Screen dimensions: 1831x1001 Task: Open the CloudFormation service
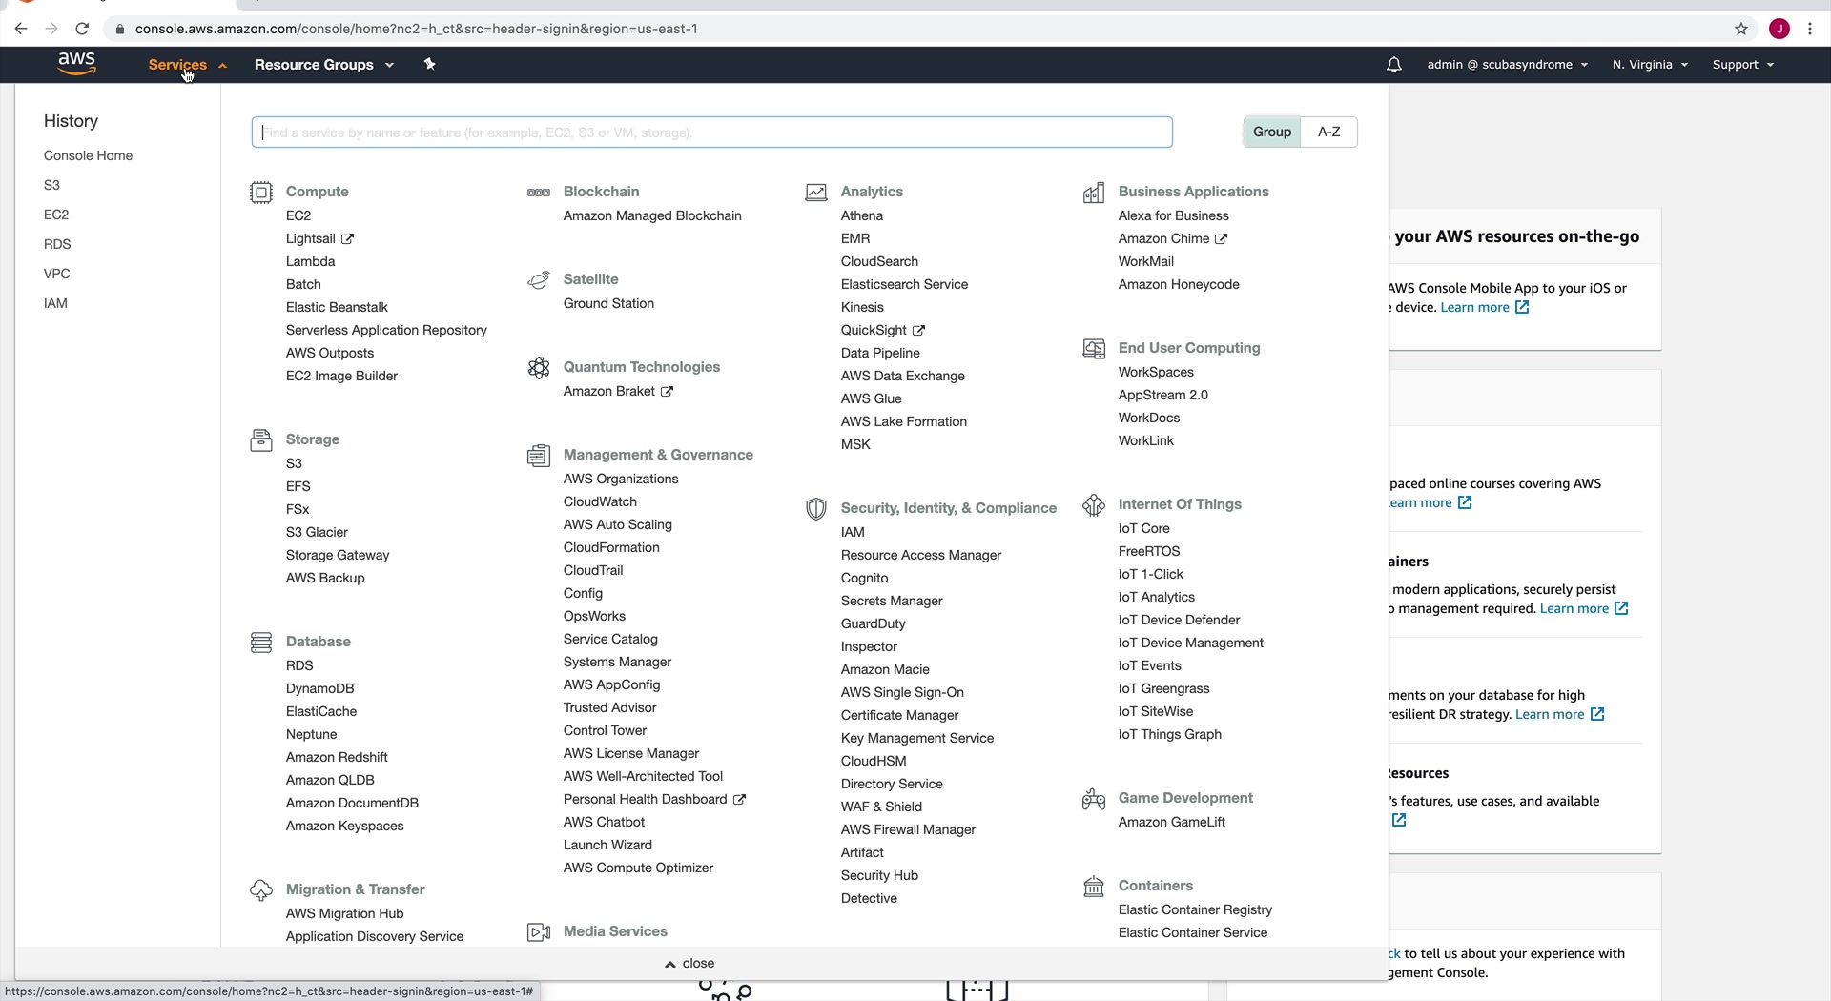611,547
